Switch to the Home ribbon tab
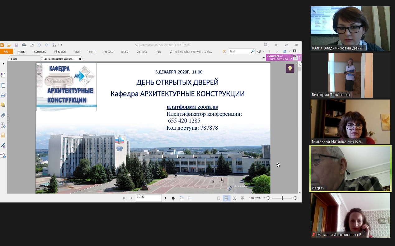Image resolution: width=395 pixels, height=246 pixels. (x=21, y=52)
